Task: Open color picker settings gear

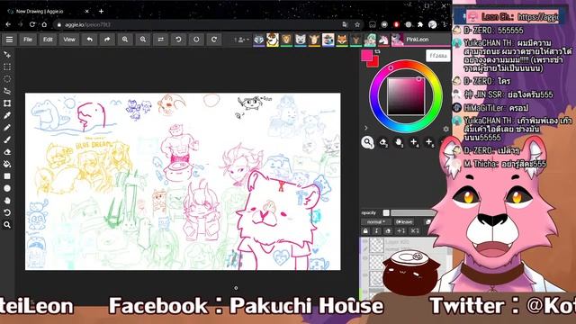Action: (x=446, y=129)
